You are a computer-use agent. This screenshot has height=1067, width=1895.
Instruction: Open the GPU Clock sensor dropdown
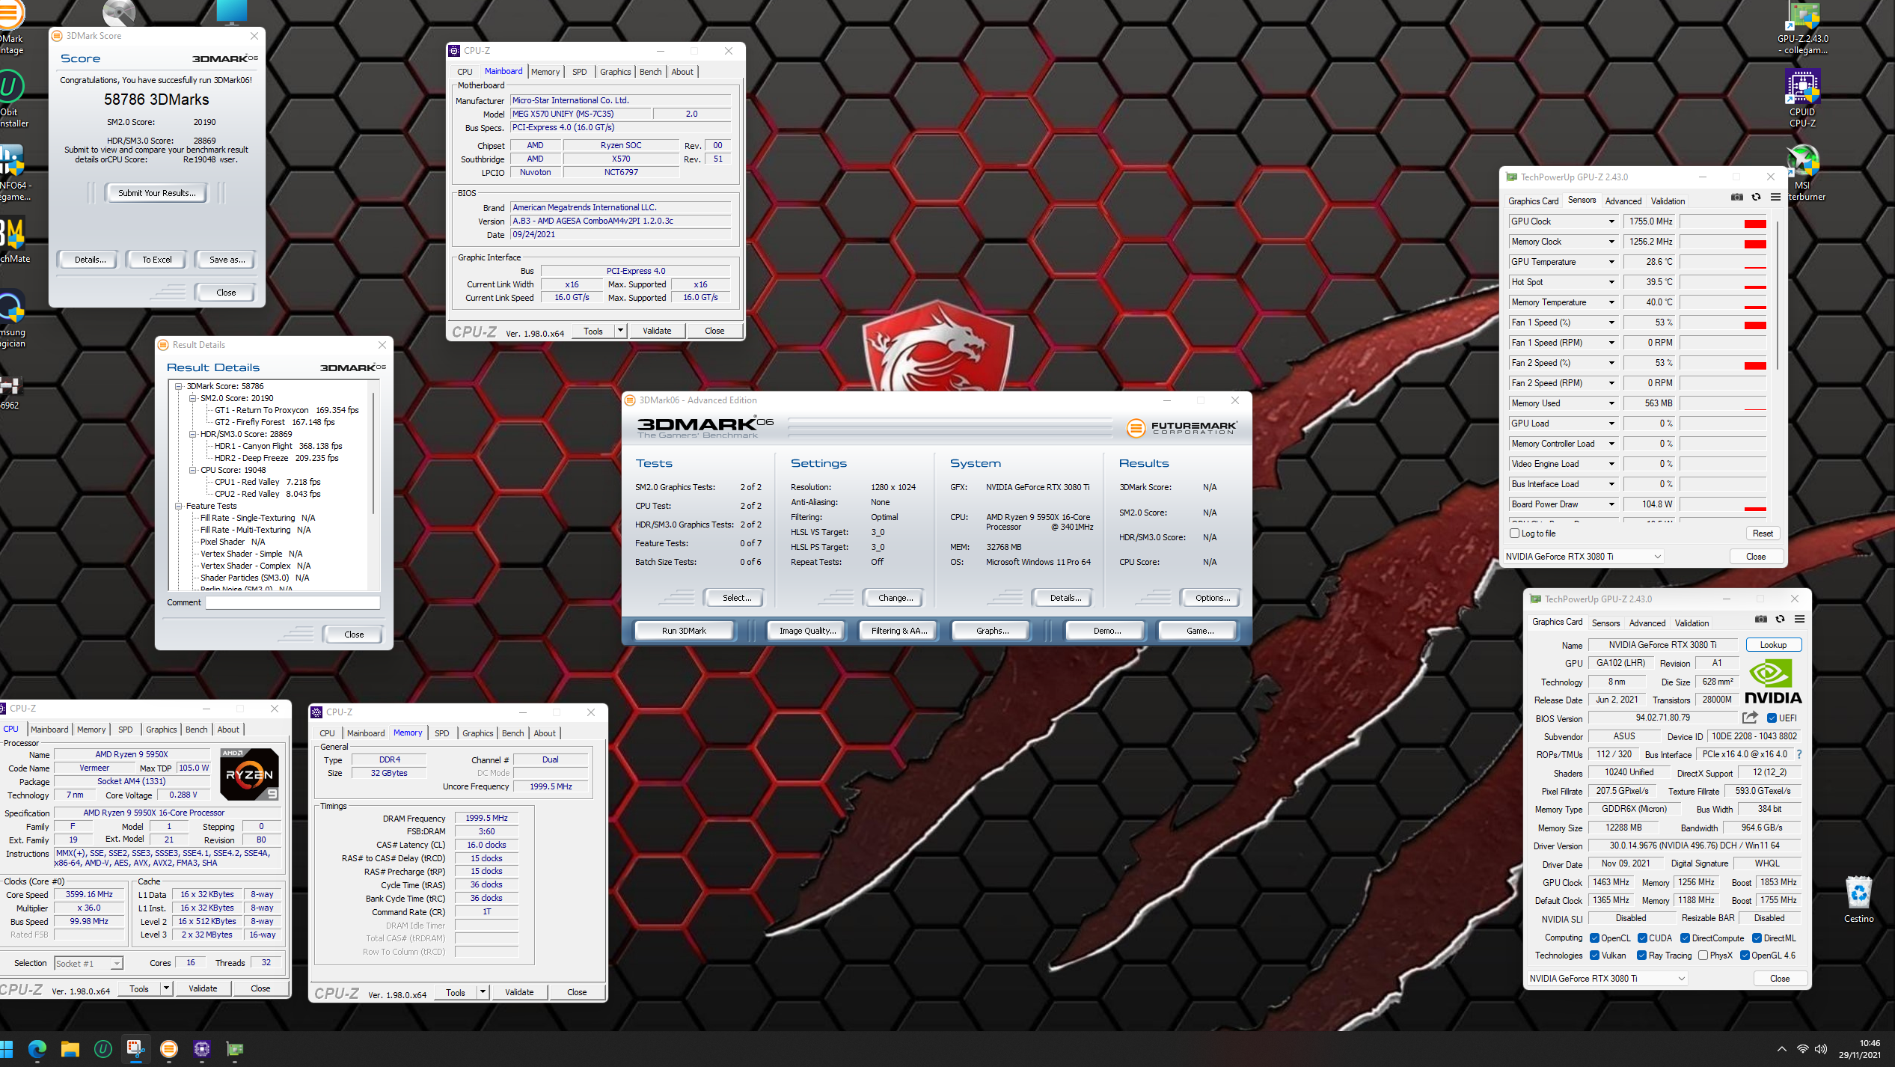click(1611, 221)
